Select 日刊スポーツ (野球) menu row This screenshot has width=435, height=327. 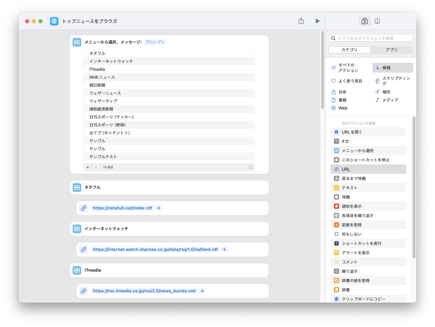tap(169, 125)
